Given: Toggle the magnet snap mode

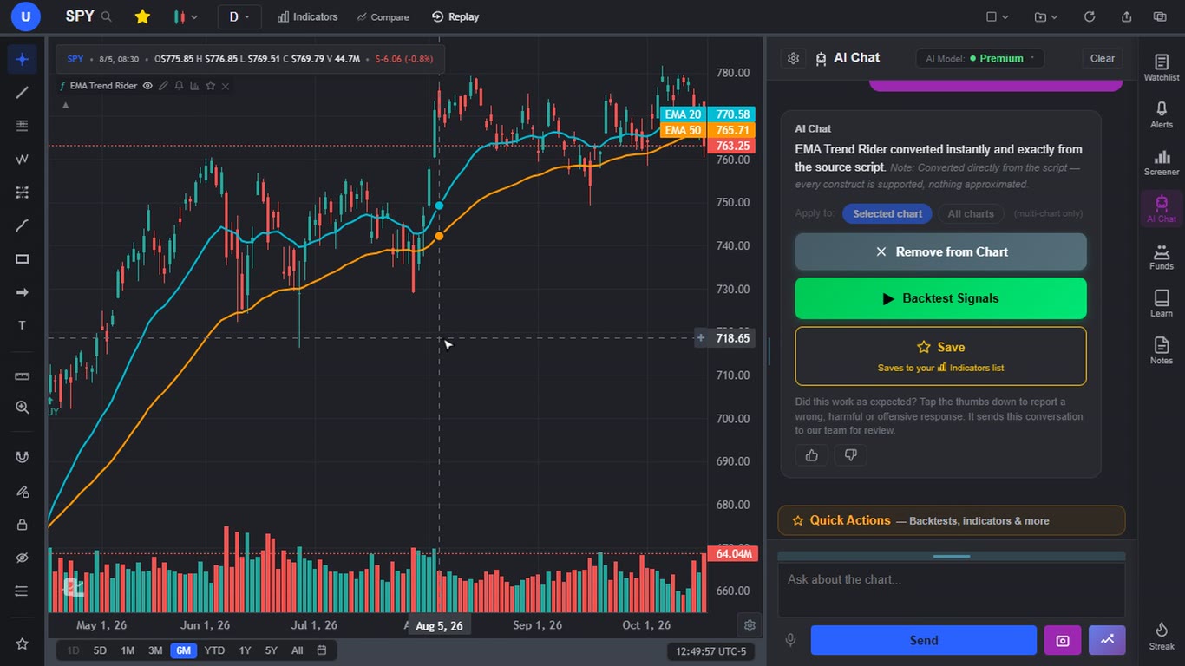Looking at the screenshot, I should coord(23,458).
